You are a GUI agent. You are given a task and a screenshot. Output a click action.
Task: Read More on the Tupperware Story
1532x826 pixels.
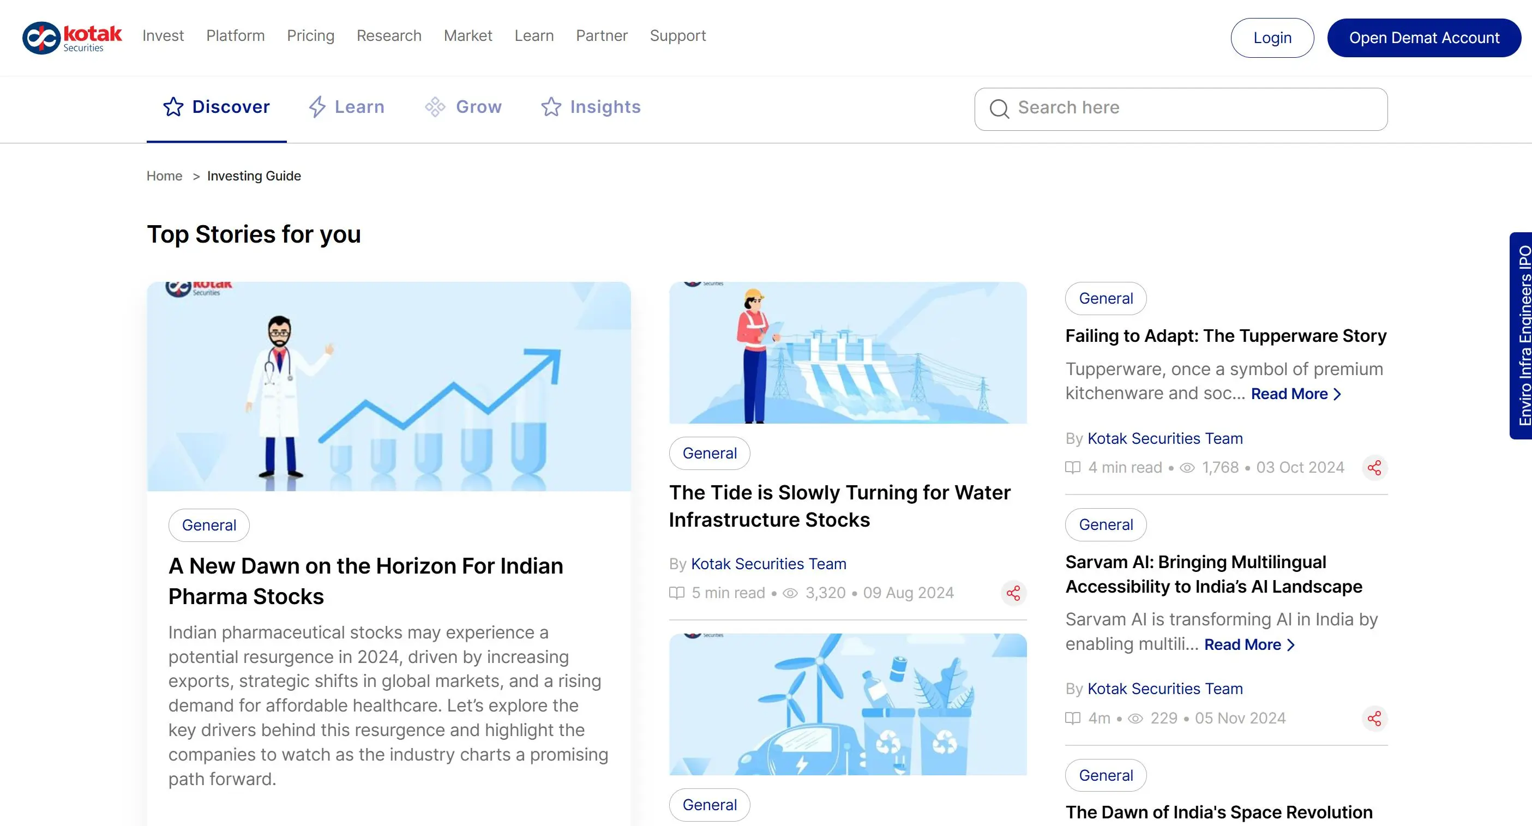pos(1296,394)
